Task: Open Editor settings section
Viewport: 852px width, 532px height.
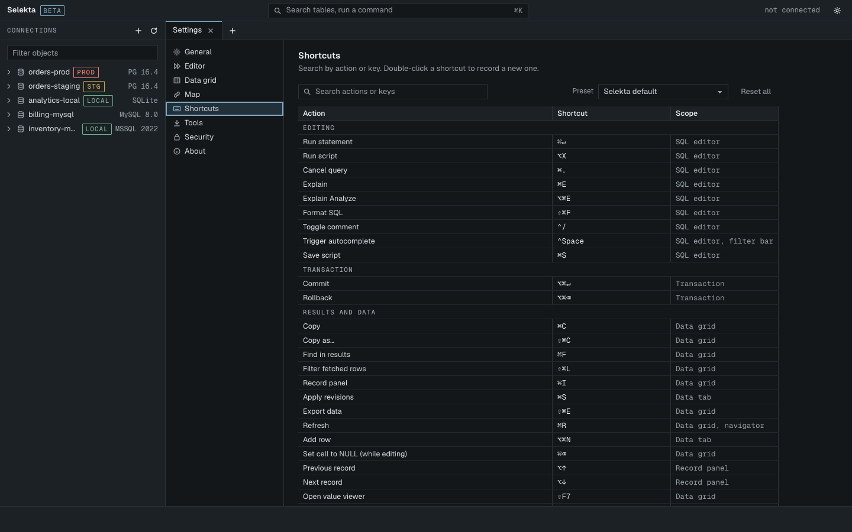Action: [x=224, y=66]
